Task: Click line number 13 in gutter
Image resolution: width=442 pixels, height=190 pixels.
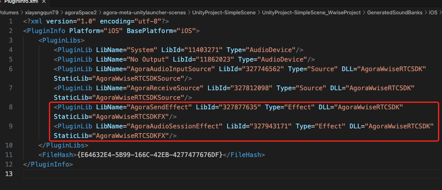Action: click(9, 174)
